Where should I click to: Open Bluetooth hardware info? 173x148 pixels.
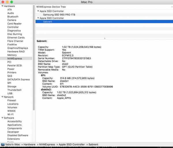coord(13,17)
